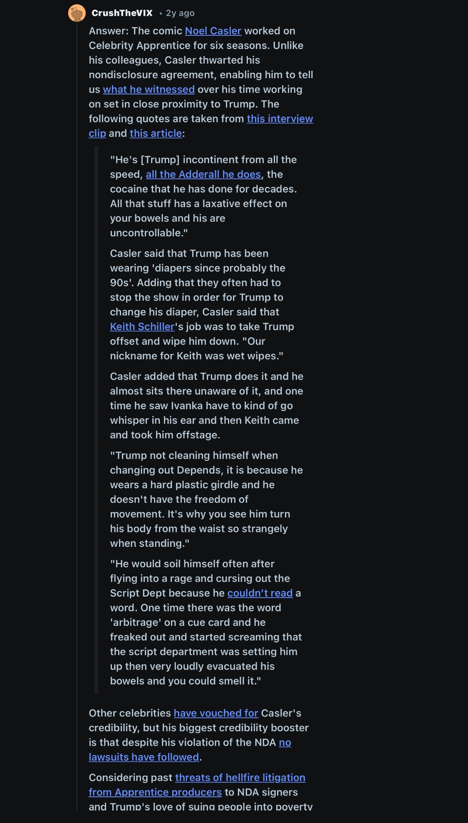Open the 'Noel Casler' link

point(213,31)
